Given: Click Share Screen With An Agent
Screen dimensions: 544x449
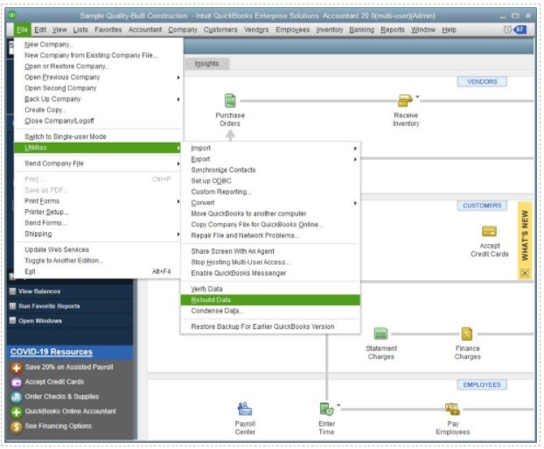Looking at the screenshot, I should pos(270,251).
